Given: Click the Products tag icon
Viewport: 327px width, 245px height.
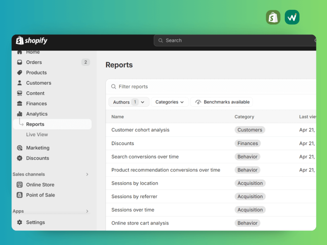Looking at the screenshot, I should [x=20, y=72].
